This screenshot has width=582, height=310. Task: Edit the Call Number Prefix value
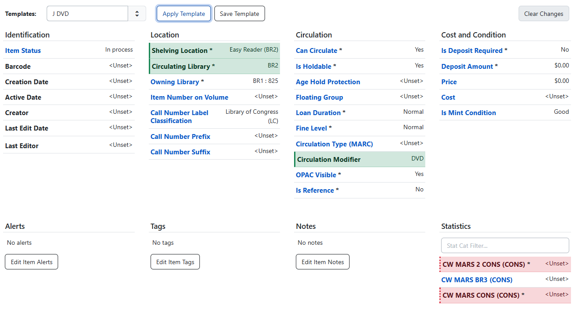[x=180, y=136]
